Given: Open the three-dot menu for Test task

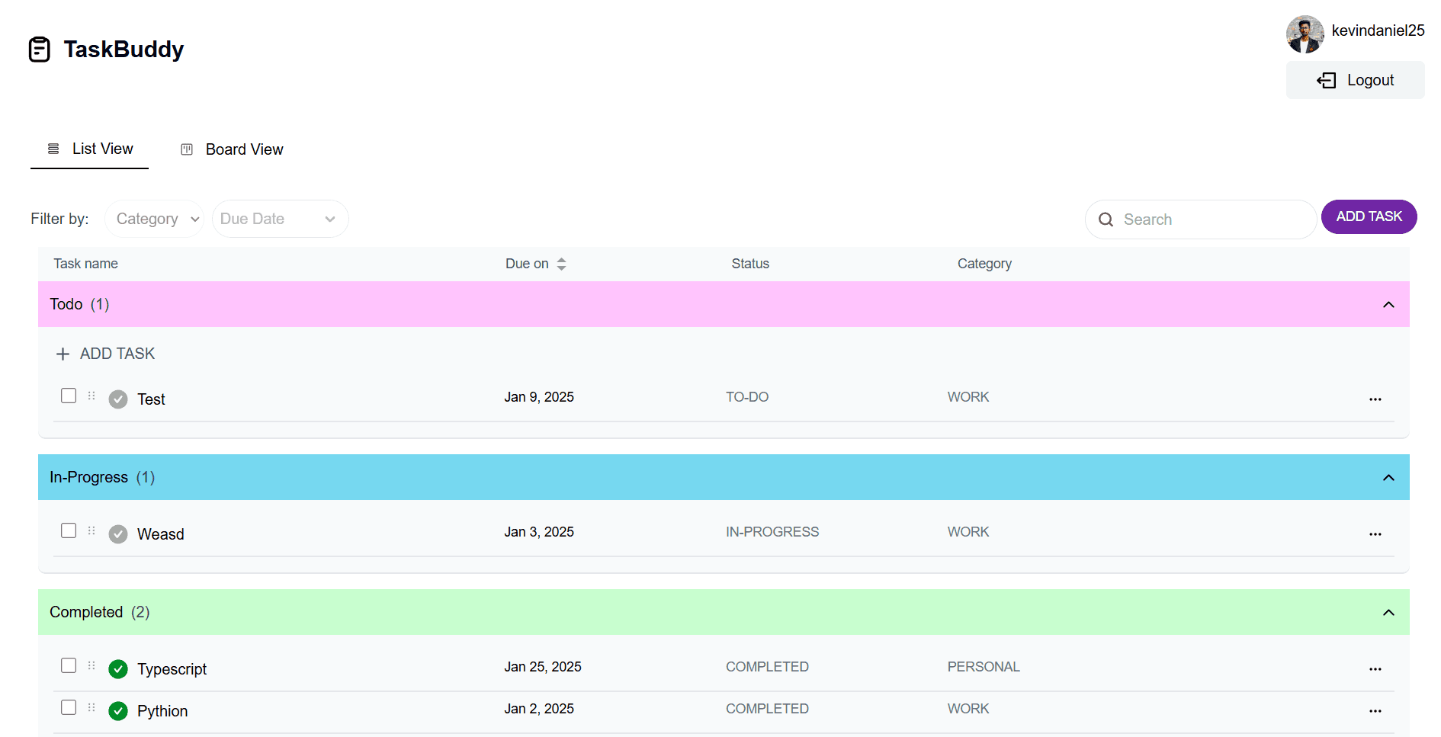Looking at the screenshot, I should (1375, 399).
